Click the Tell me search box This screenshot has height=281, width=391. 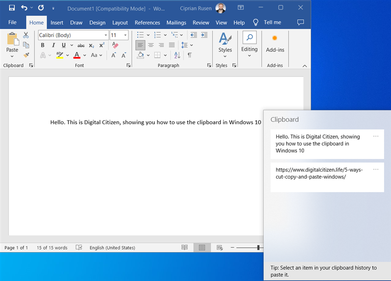(x=267, y=23)
